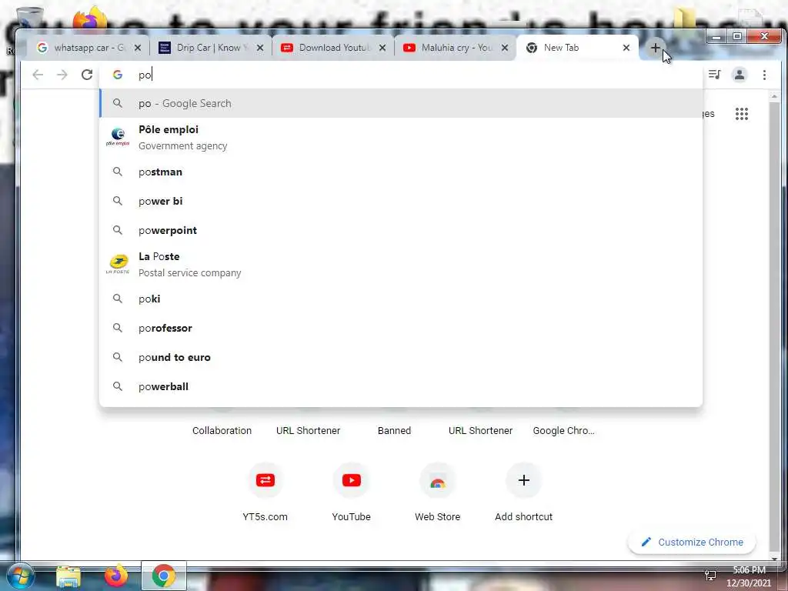The height and width of the screenshot is (591, 788).
Task: Select the 'La Poste' suggestion
Action: [x=401, y=265]
